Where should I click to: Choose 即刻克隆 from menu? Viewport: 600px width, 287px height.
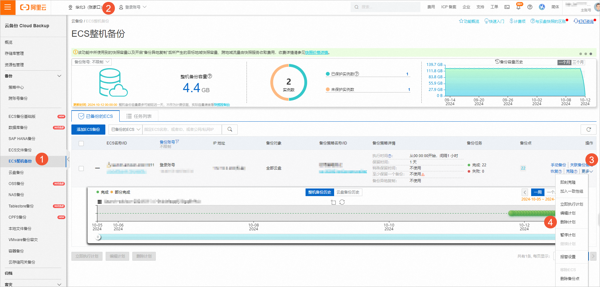pos(568,182)
